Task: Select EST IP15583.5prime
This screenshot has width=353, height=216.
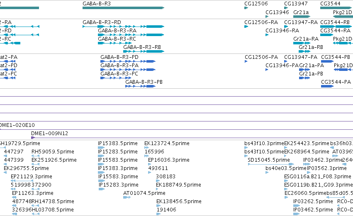Action: tap(118, 160)
